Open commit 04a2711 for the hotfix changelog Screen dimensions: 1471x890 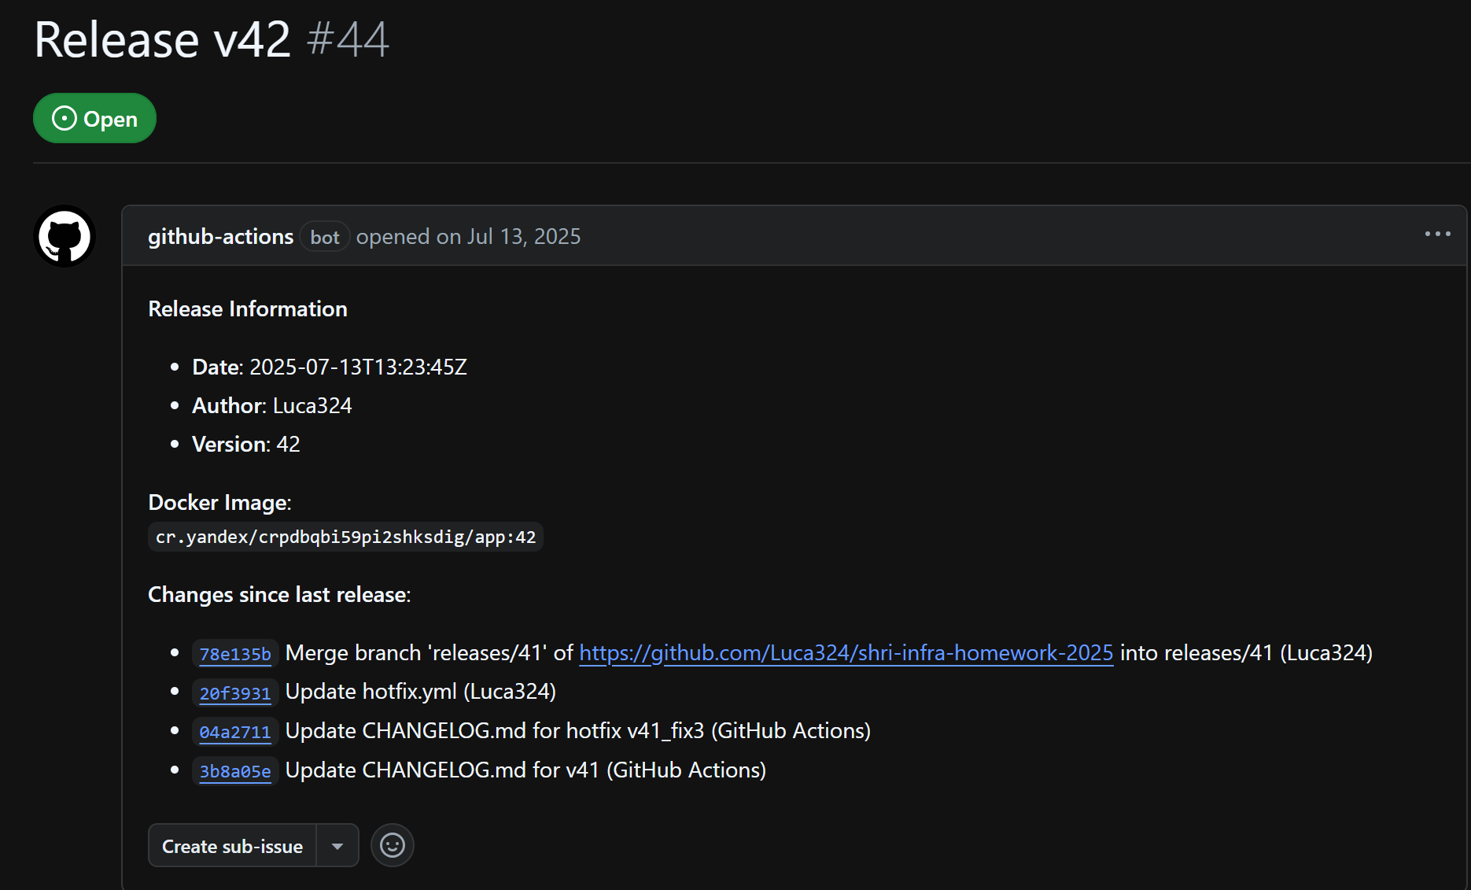coord(234,731)
